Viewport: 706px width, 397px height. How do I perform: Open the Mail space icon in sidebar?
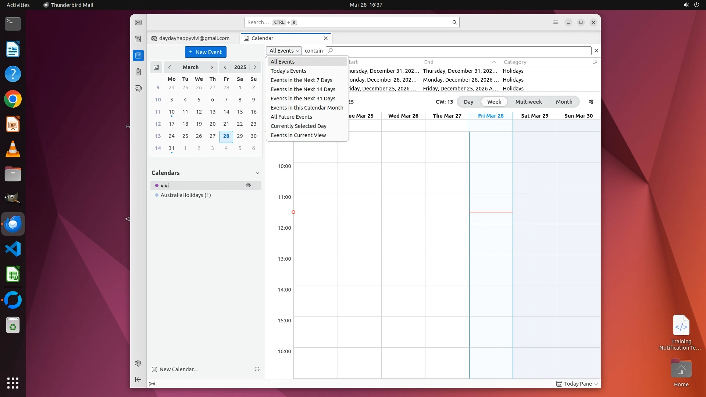[x=138, y=22]
